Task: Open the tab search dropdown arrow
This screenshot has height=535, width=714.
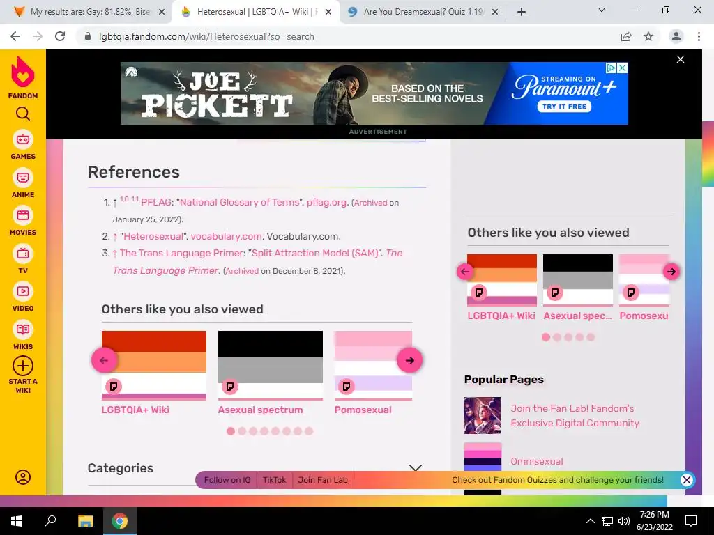Action: 602,10
